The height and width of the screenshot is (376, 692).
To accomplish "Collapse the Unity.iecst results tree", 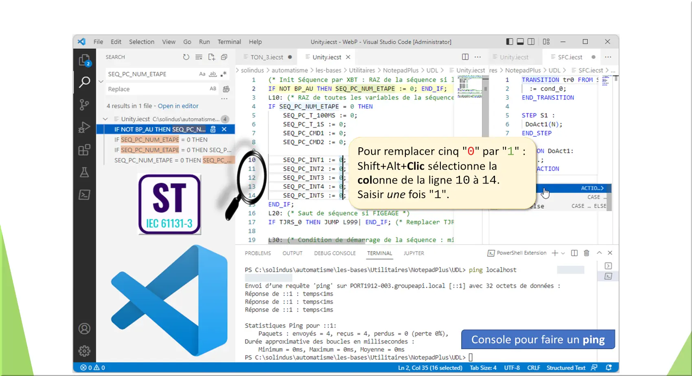I will [105, 119].
